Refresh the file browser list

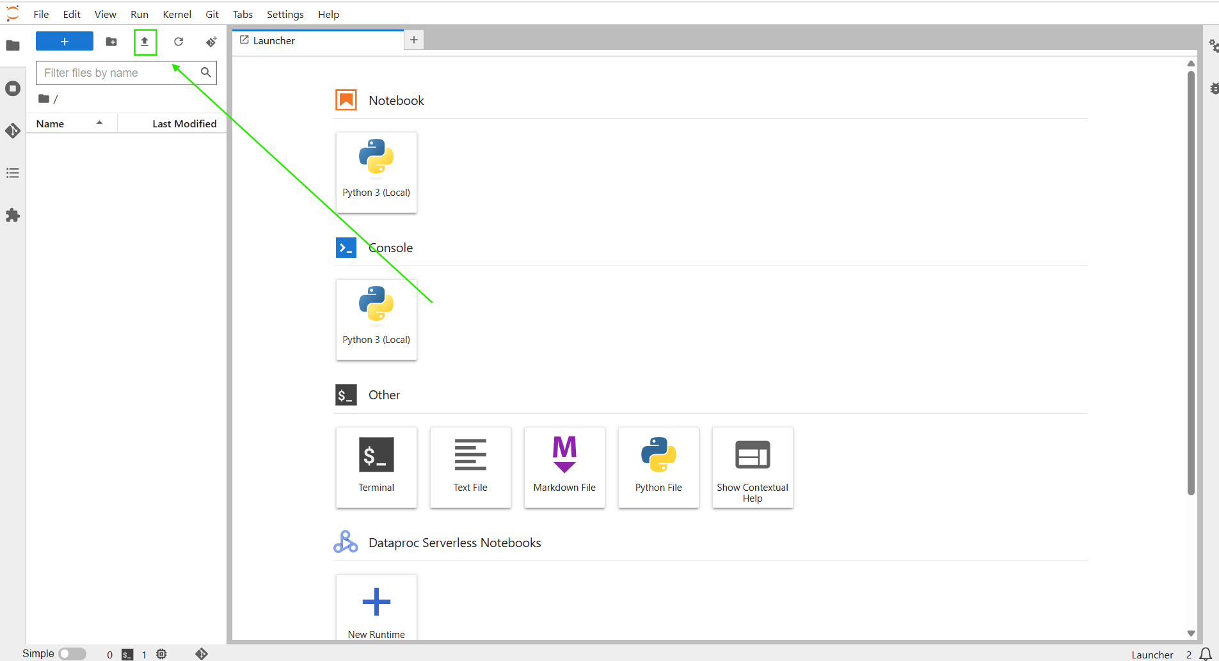coord(179,42)
